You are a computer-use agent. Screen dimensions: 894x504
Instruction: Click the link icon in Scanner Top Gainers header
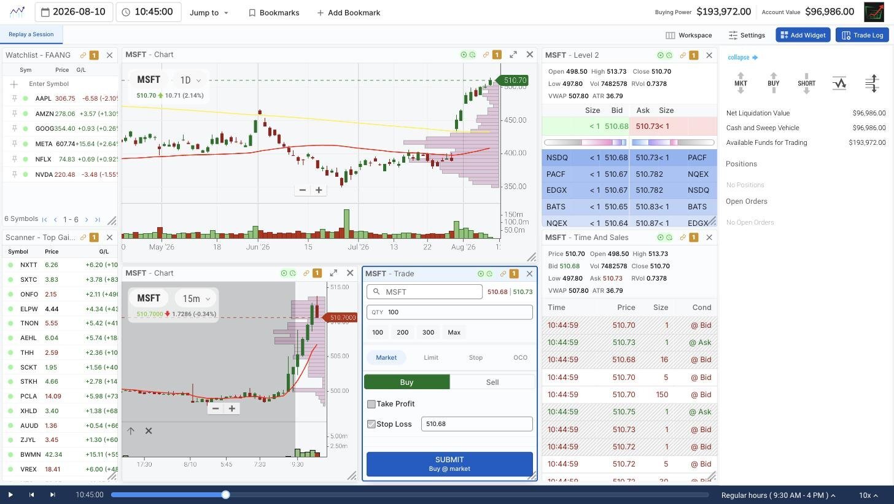(83, 238)
